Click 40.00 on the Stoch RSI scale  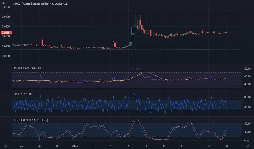point(247,132)
